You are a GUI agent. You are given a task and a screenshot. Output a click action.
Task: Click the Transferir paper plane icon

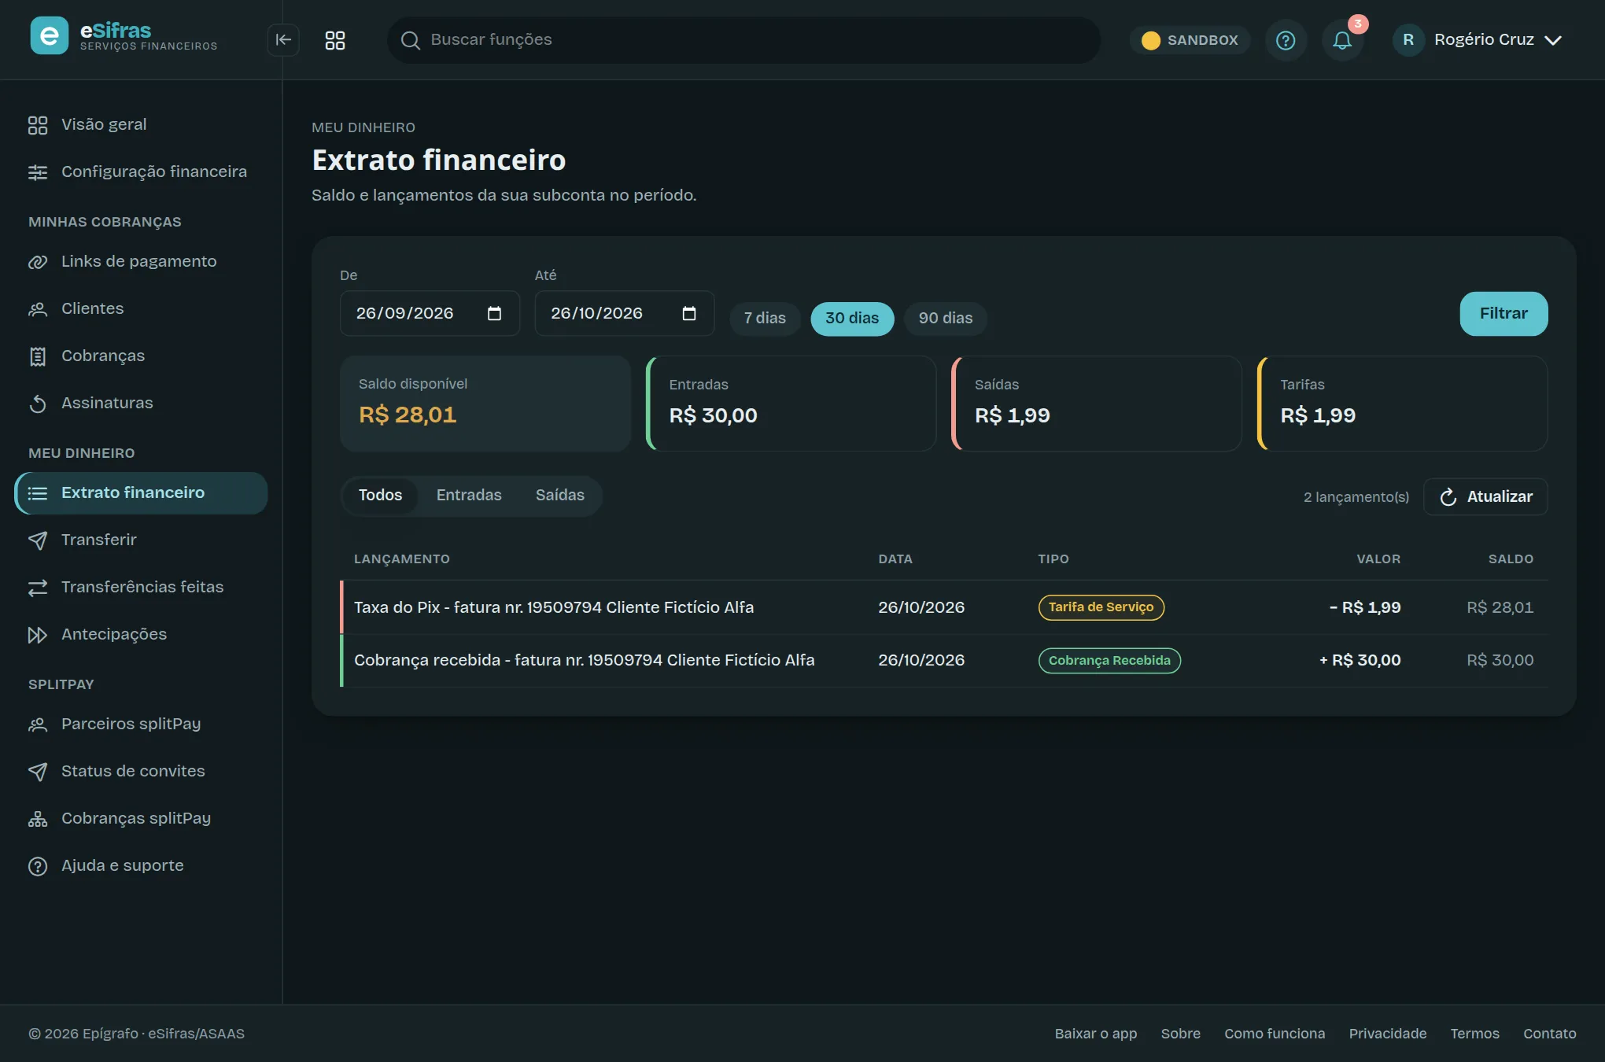tap(38, 540)
